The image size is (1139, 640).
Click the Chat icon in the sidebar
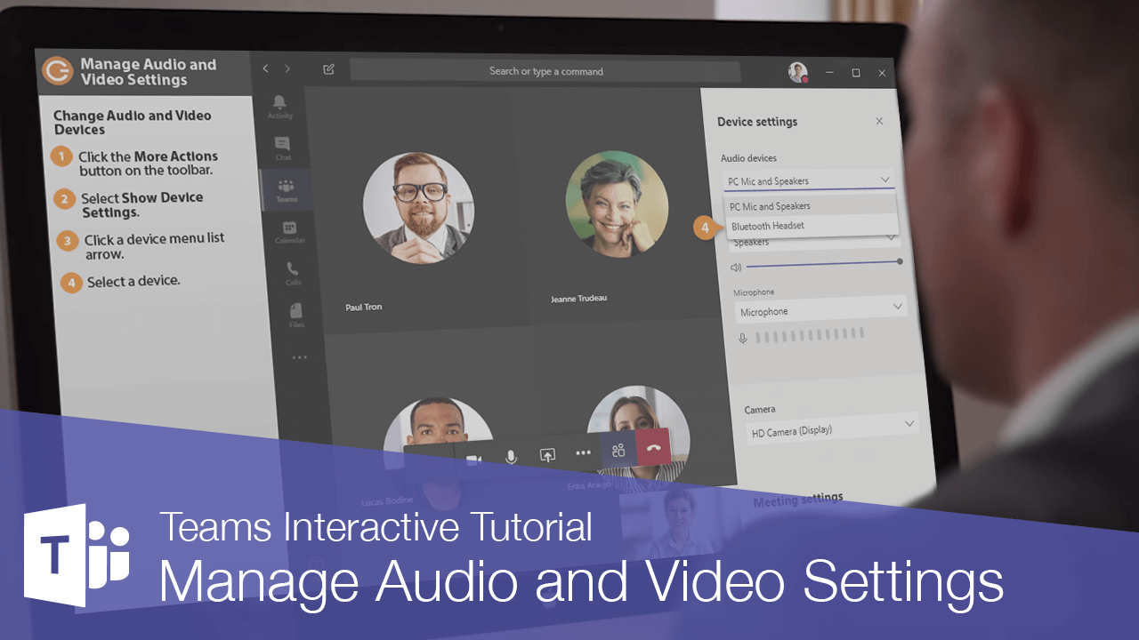click(x=281, y=145)
